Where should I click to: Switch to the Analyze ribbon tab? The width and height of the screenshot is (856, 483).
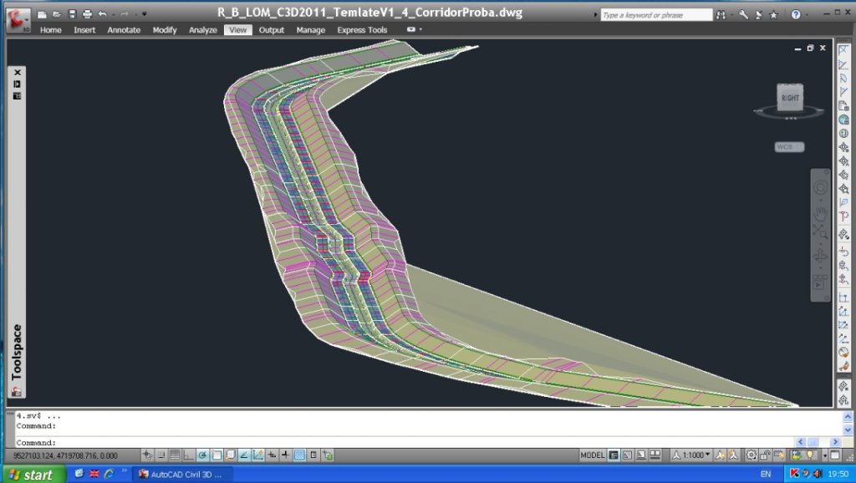click(x=202, y=30)
